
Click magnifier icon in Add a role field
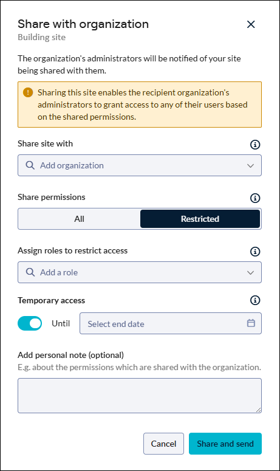point(30,272)
